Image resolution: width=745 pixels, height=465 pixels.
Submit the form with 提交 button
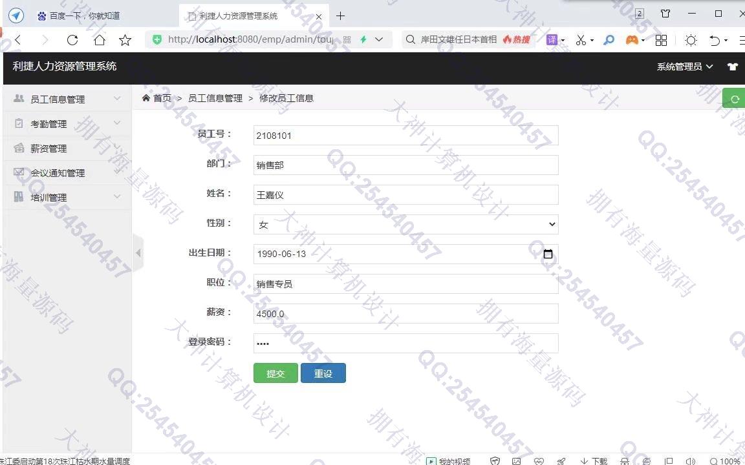275,373
